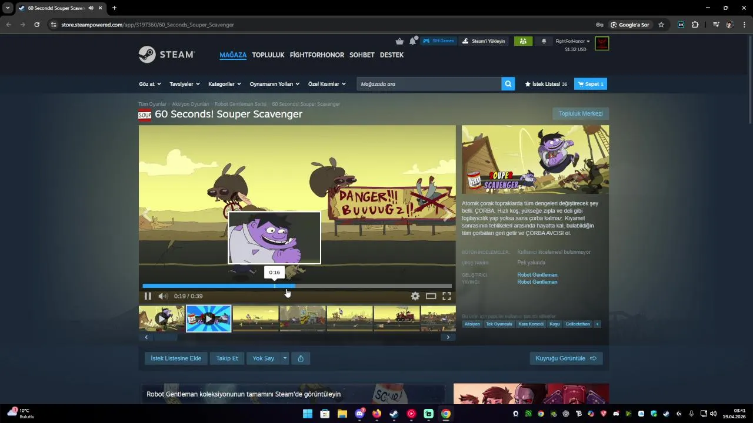Image resolution: width=753 pixels, height=423 pixels.
Task: Click the Tüm Oyunlar breadcrumb
Action: (152, 104)
